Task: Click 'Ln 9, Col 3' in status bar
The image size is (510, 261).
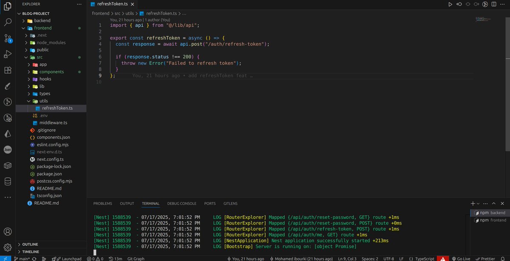Action: click(348, 258)
